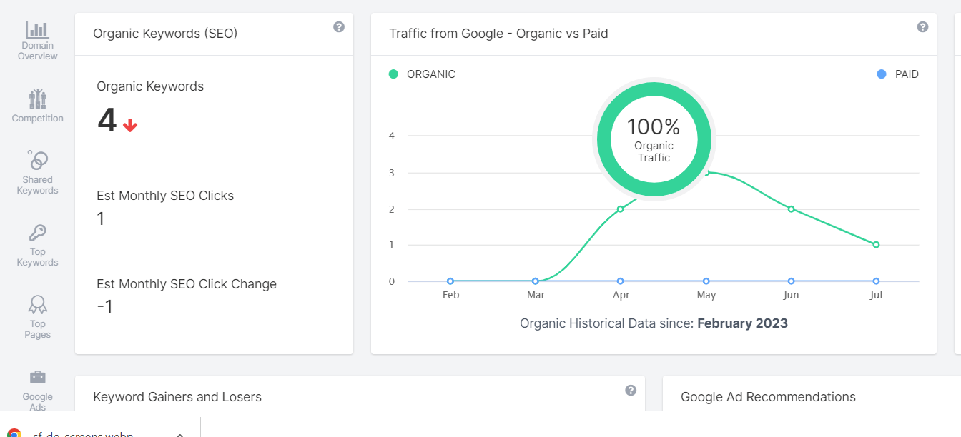The width and height of the screenshot is (961, 437).
Task: Click the Keyword Gainers and Losers heading
Action: point(177,397)
